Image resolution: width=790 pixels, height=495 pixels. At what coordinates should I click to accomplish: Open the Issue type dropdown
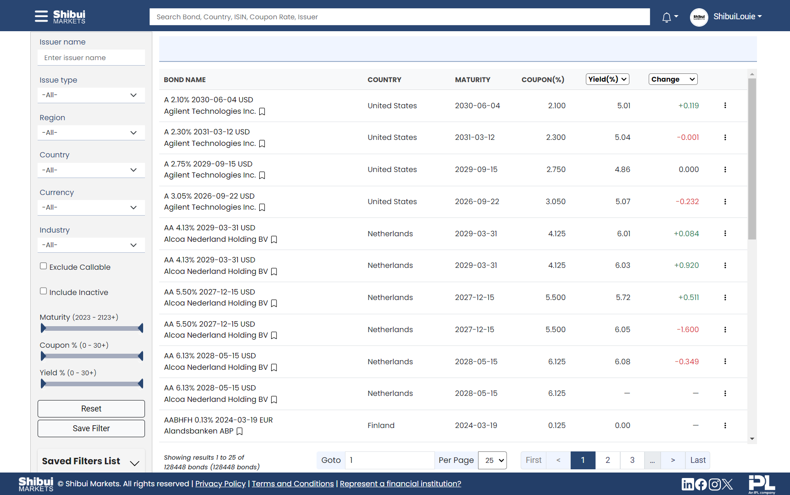[91, 95]
